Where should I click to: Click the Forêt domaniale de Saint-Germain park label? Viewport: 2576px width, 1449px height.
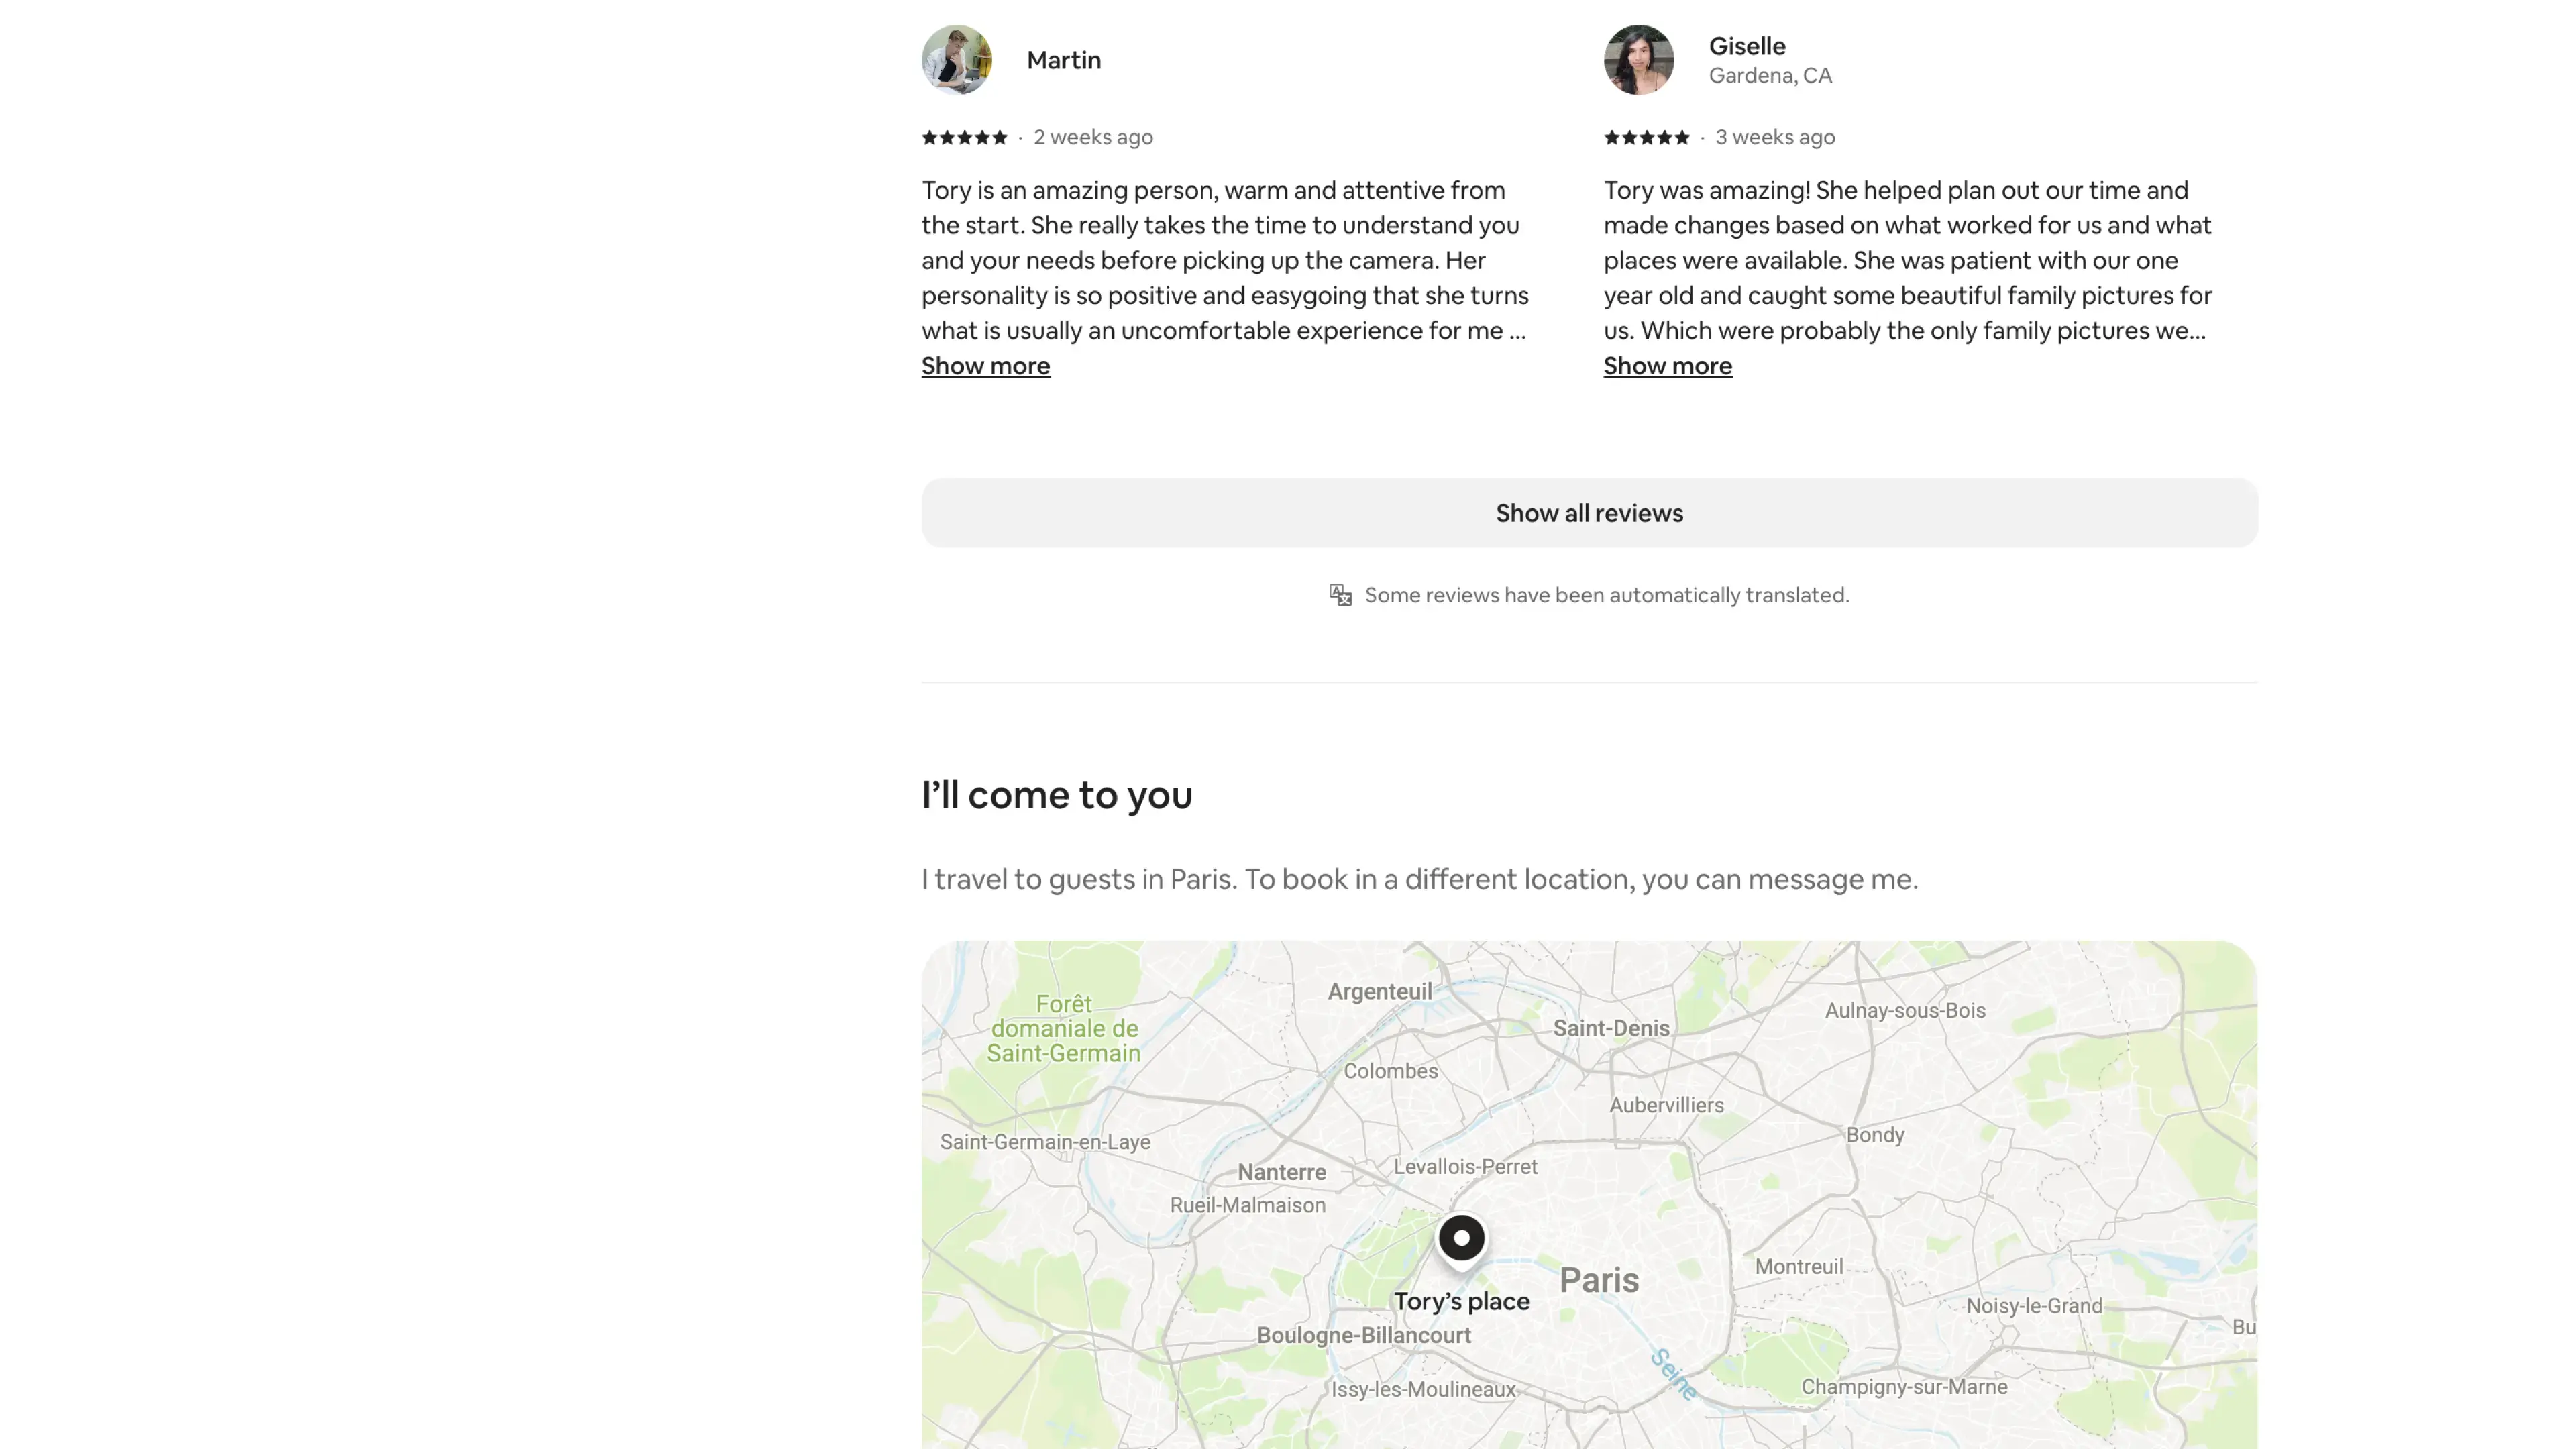1063,1028
